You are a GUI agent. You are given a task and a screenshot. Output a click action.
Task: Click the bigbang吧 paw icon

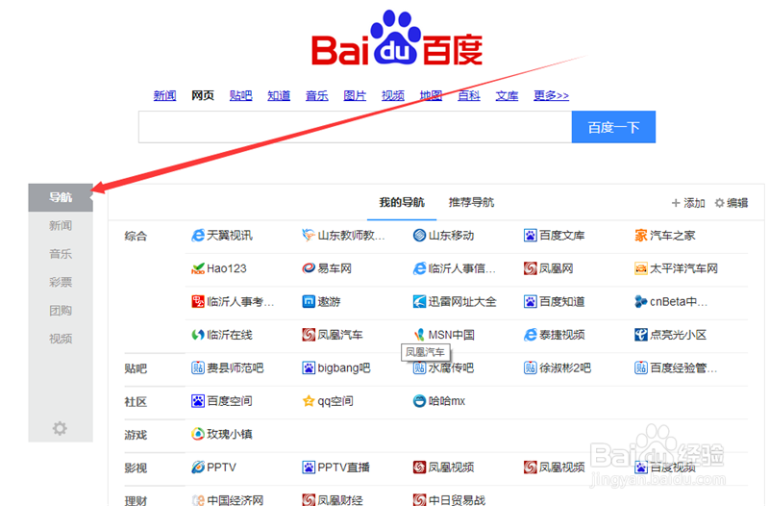[309, 367]
